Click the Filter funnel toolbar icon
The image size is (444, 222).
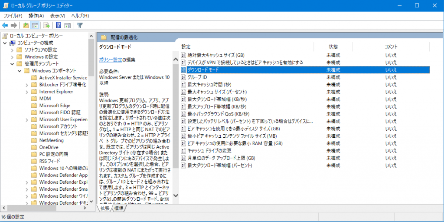[x=79, y=25]
